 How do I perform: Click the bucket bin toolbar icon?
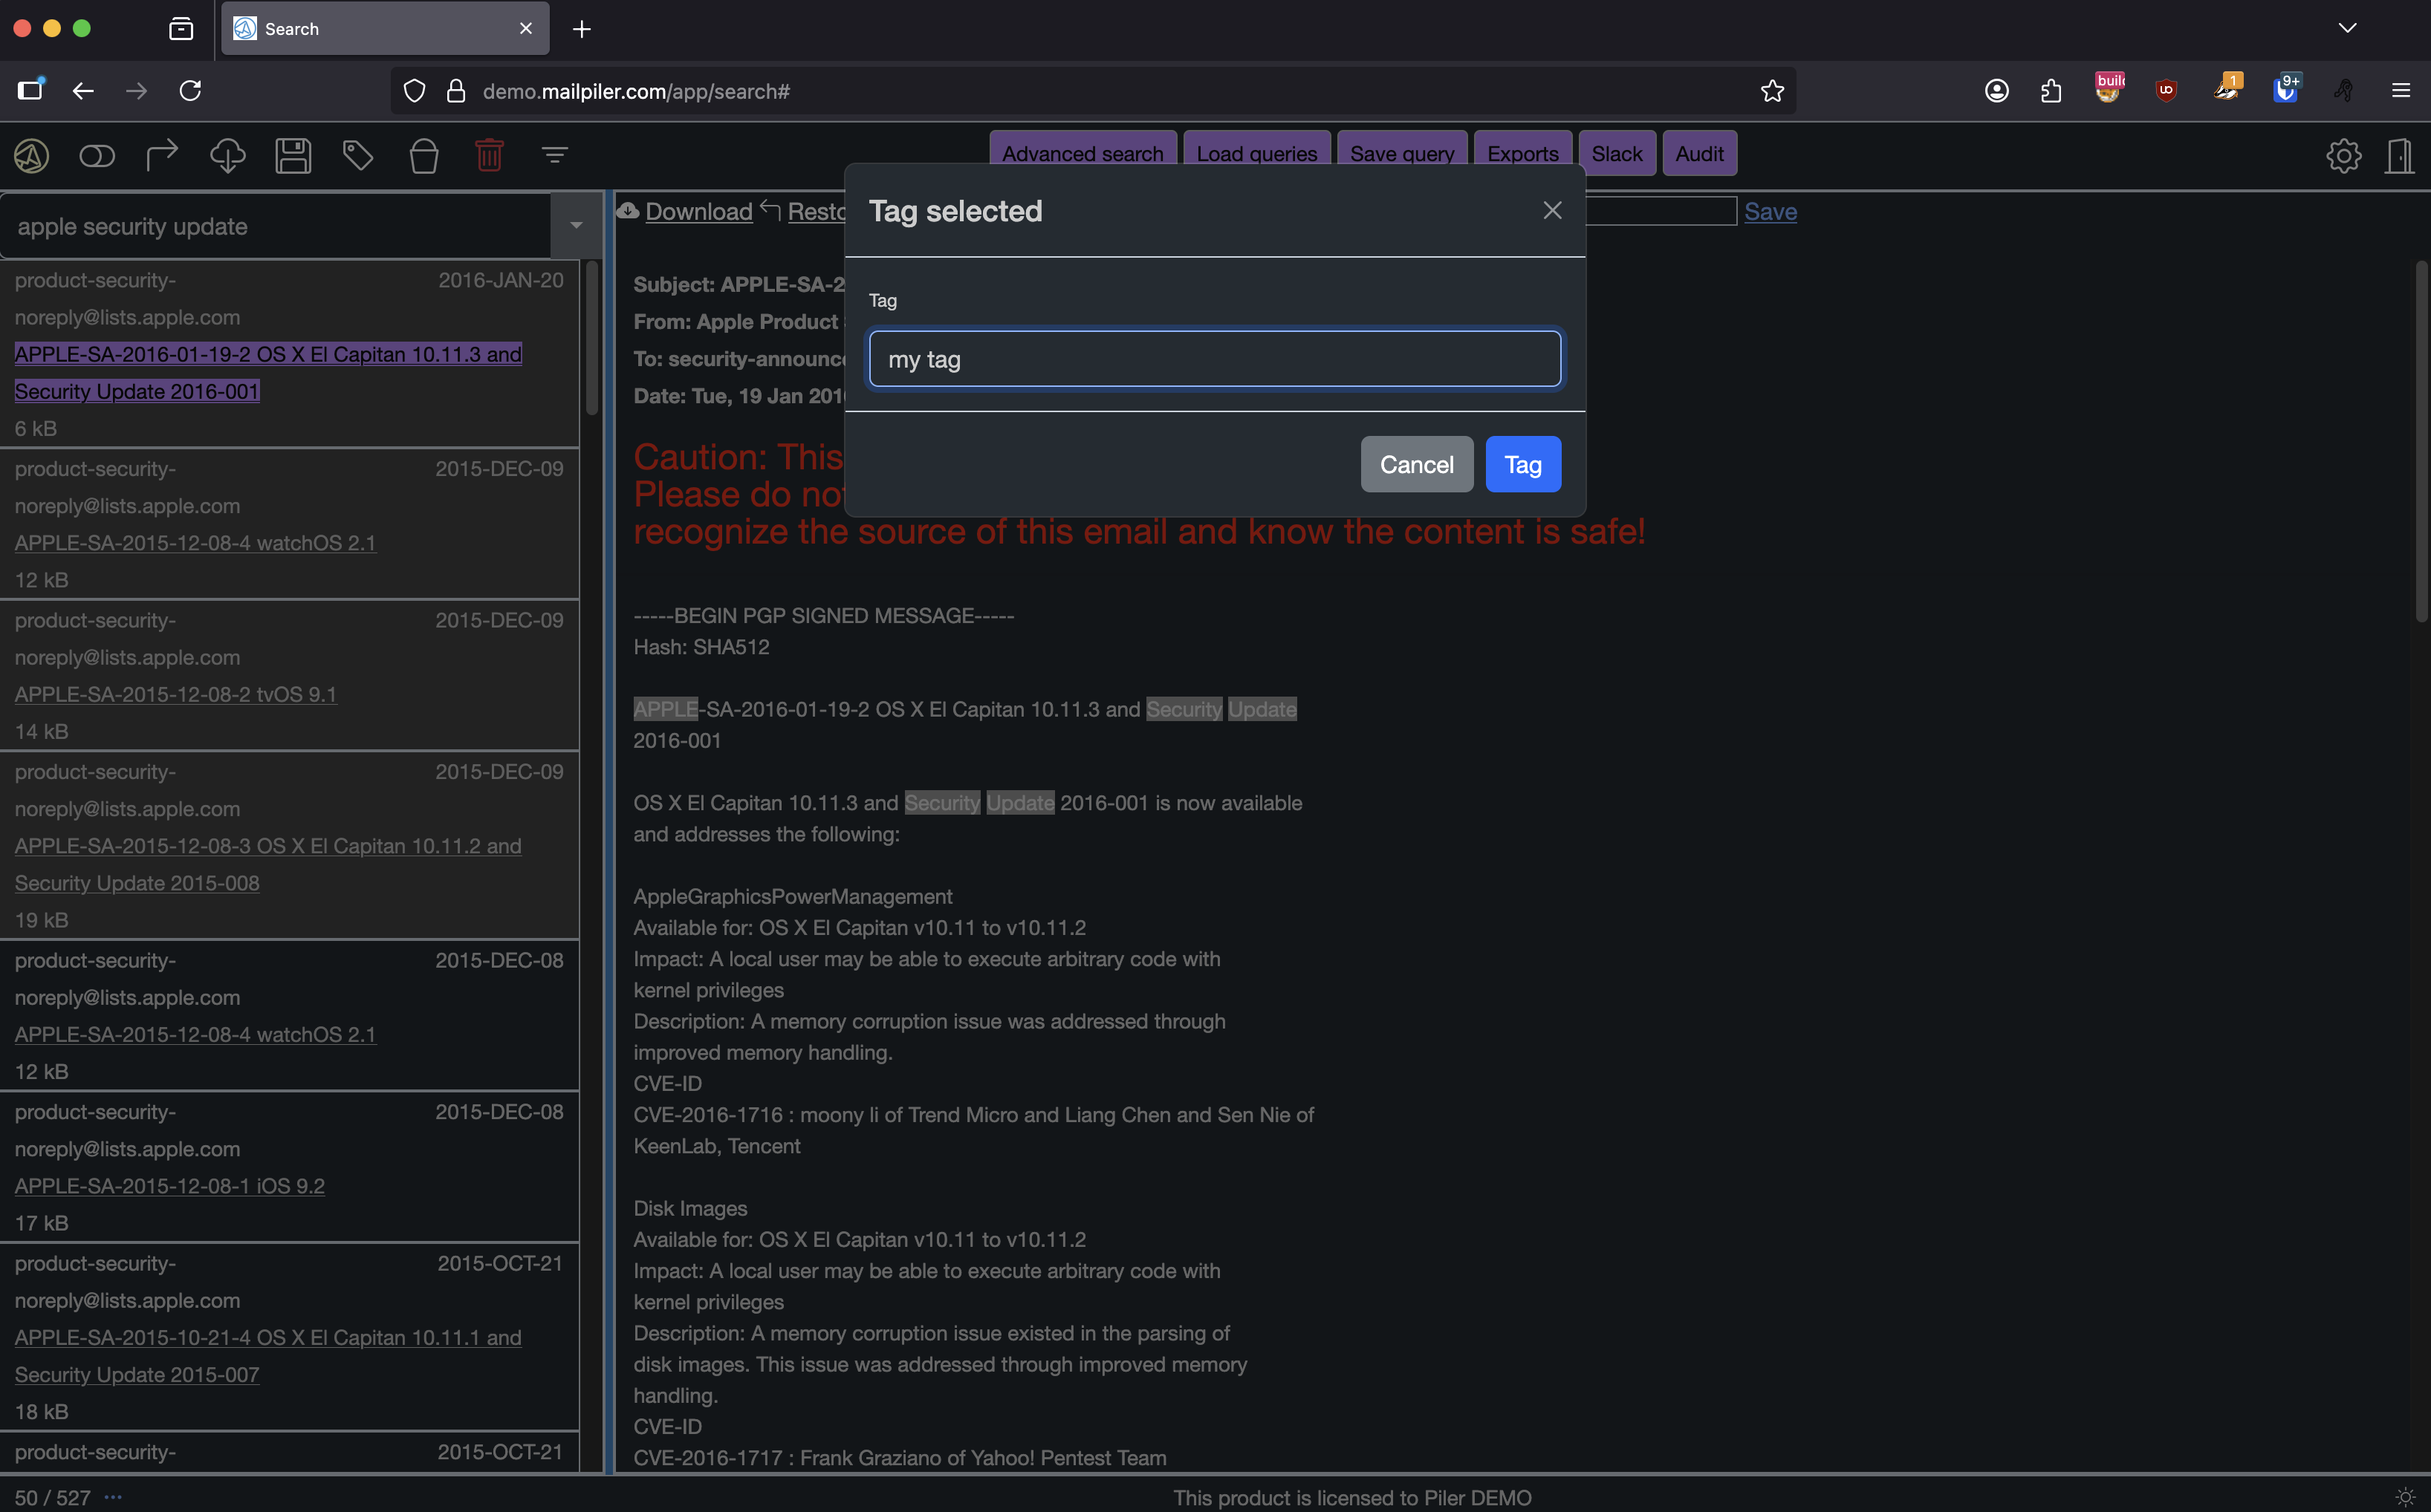[x=424, y=155]
